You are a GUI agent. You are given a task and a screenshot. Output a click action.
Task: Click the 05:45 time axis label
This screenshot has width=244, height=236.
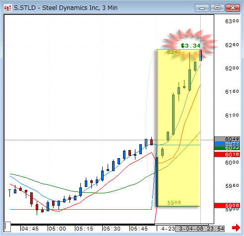(139, 229)
